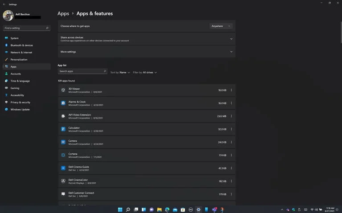Click the Dell Cinema Guide app icon
The height and width of the screenshot is (213, 342).
[63, 168]
